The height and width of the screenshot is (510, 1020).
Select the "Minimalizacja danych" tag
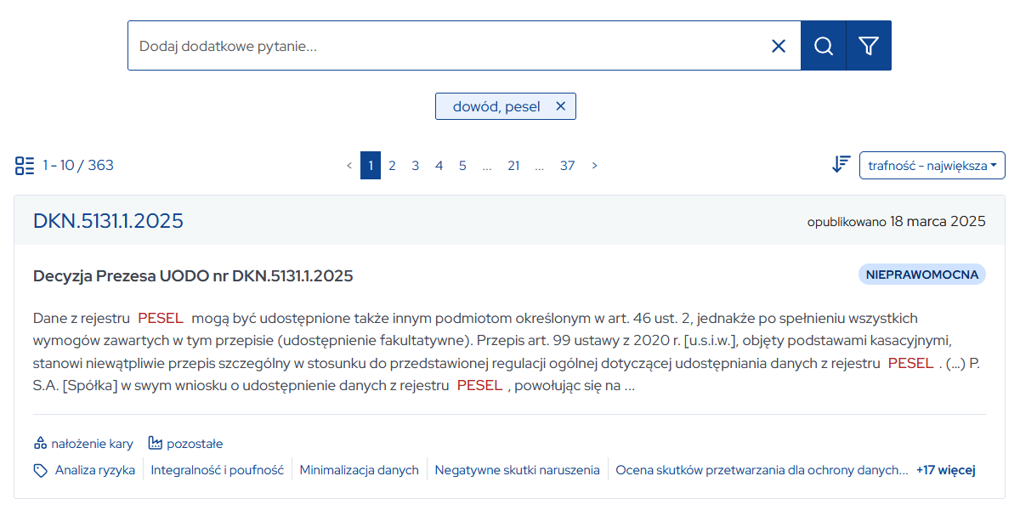pos(359,470)
